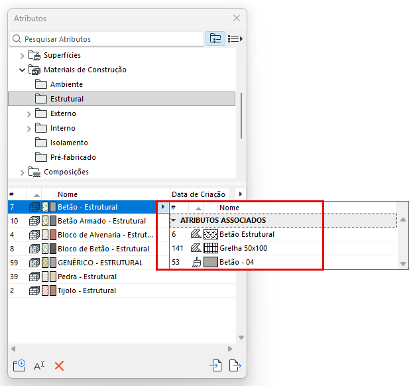Select the Betão Estrutural associated fill
415x386 pixels.
tap(283, 234)
